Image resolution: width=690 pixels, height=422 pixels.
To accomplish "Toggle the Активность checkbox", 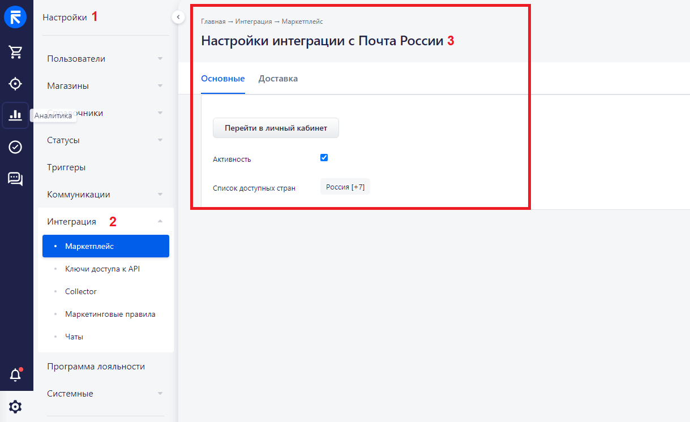I will click(324, 158).
